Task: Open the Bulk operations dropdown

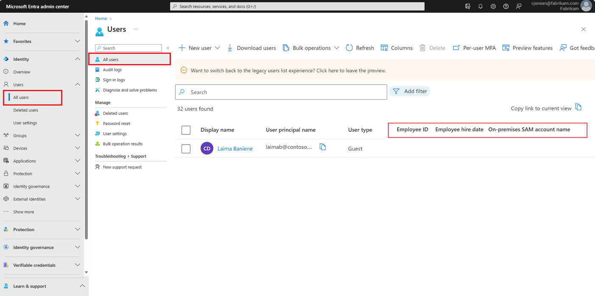Action: pyautogui.click(x=311, y=48)
